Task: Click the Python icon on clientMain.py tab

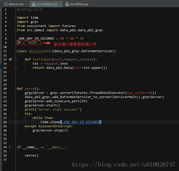Action: click(67, 4)
